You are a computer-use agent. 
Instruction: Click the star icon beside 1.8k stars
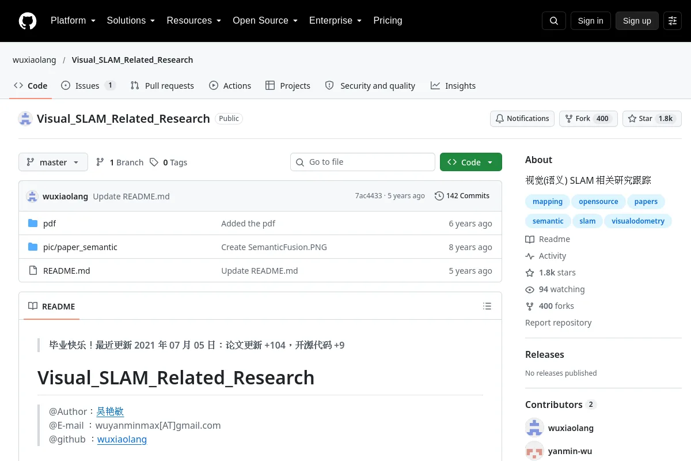click(530, 273)
